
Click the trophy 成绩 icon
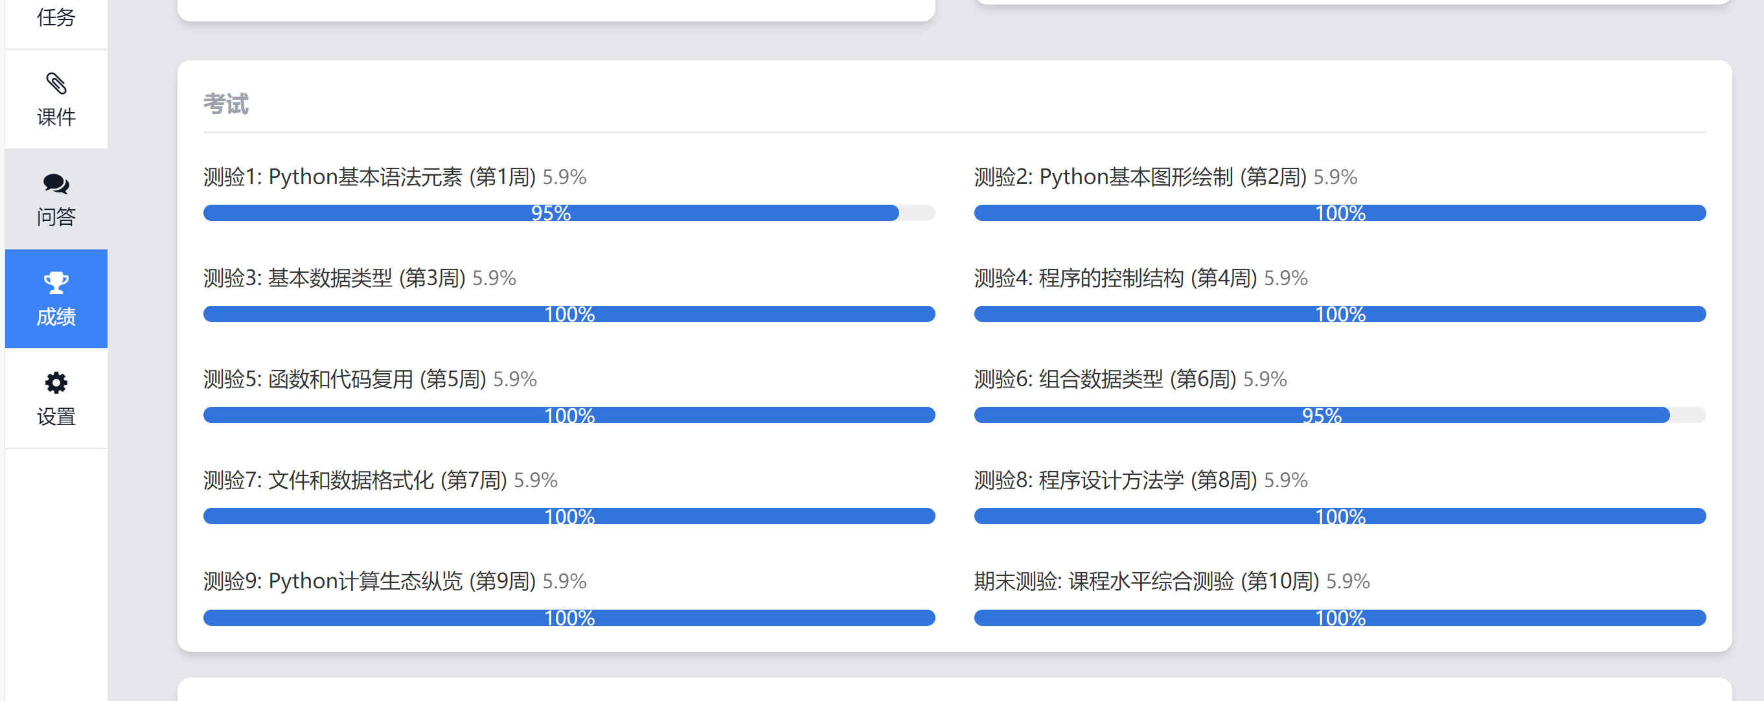[x=56, y=282]
